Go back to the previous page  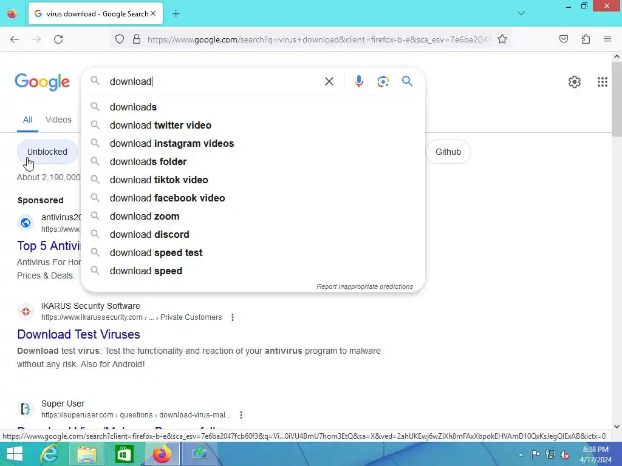tap(15, 39)
